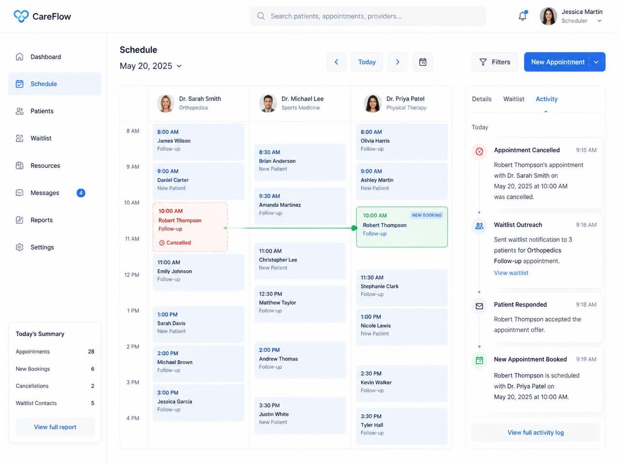Expand the Jessica Martin user menu

click(600, 21)
